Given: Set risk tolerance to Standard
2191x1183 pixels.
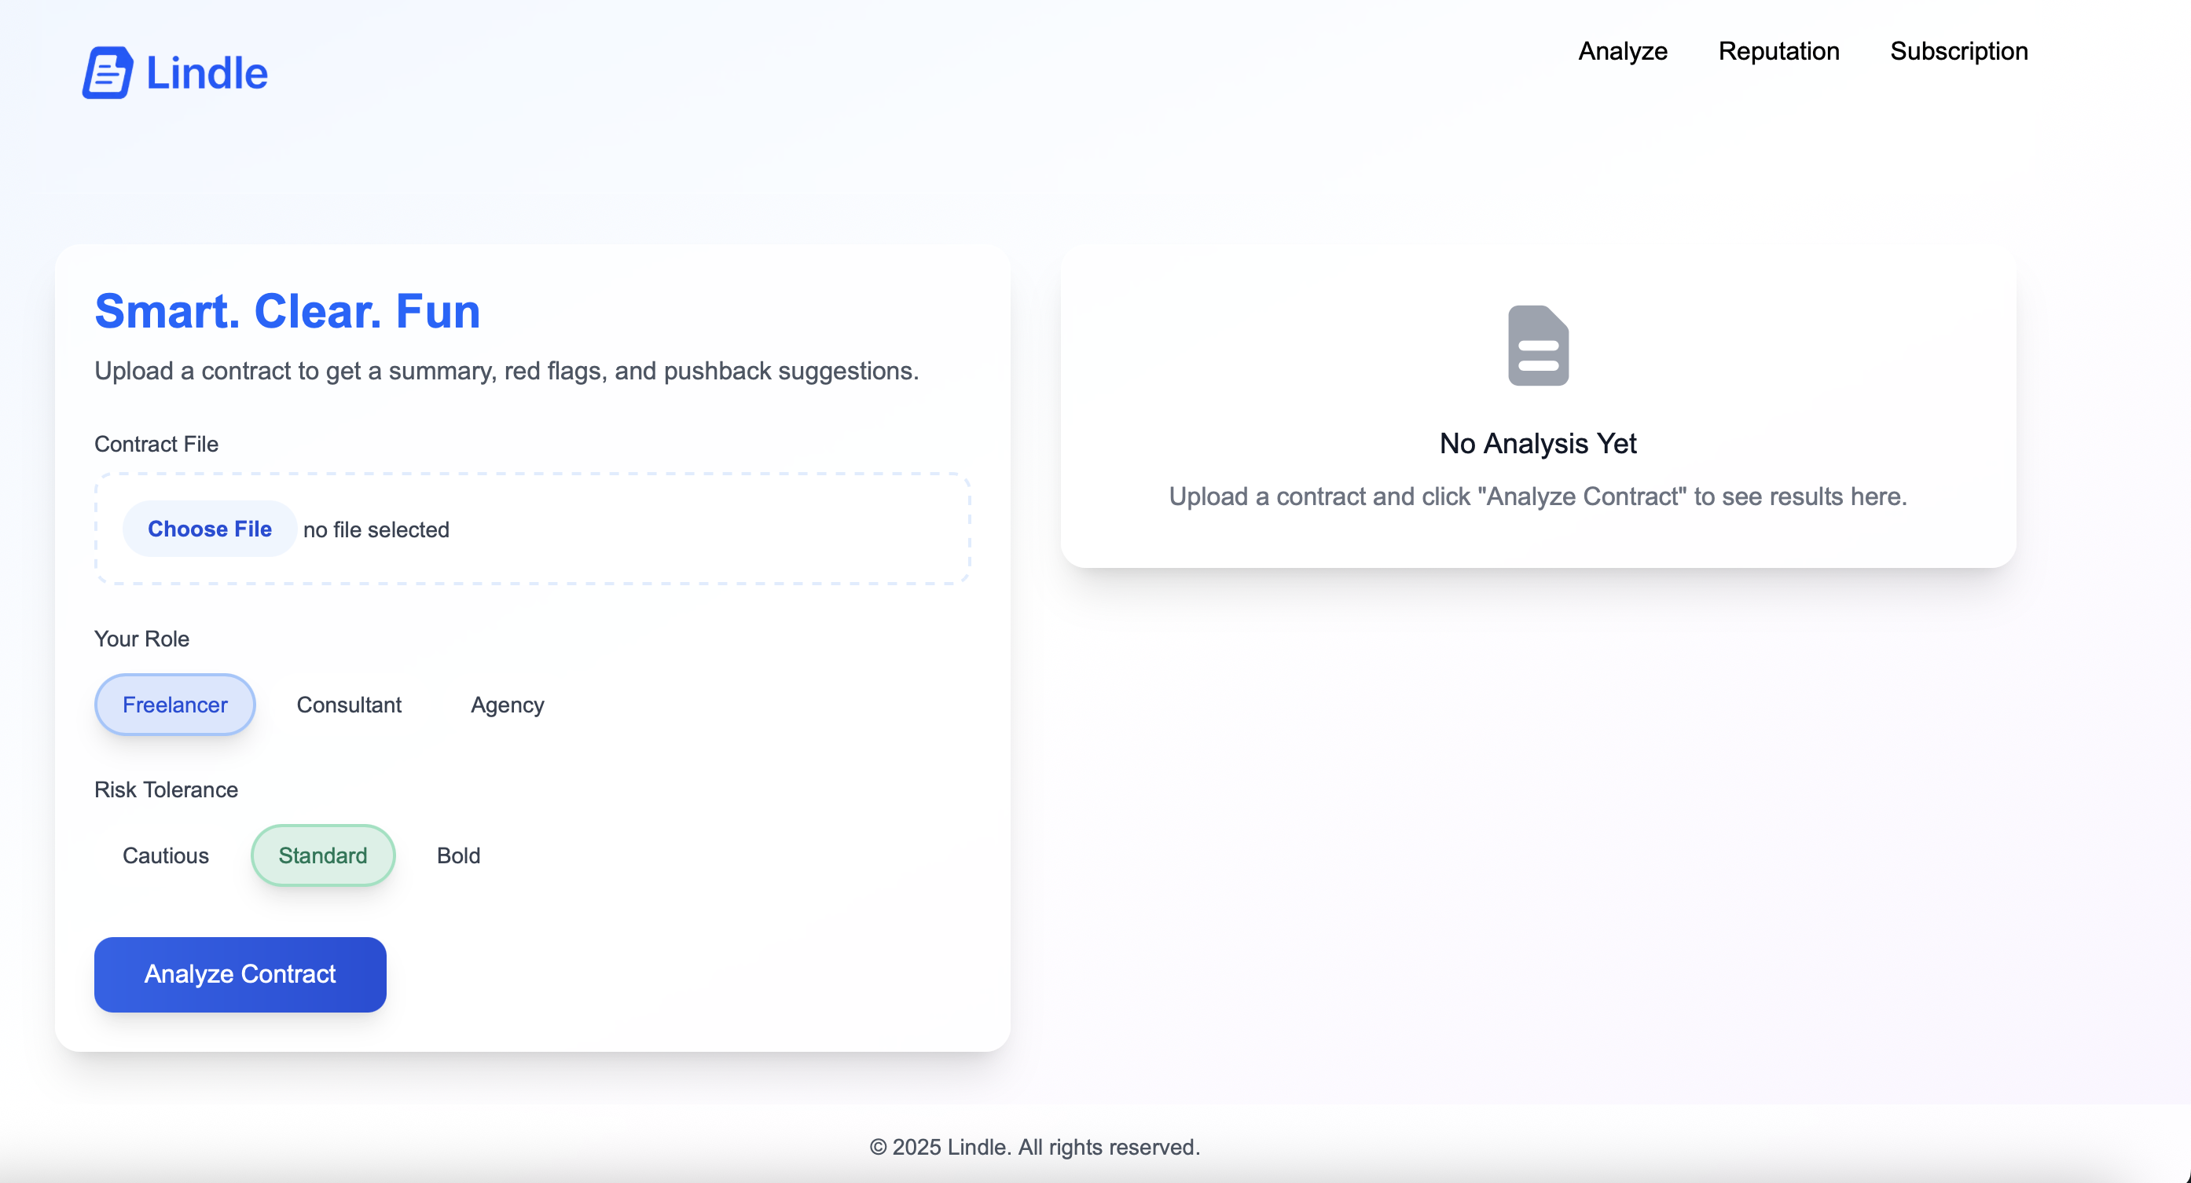Looking at the screenshot, I should [322, 855].
